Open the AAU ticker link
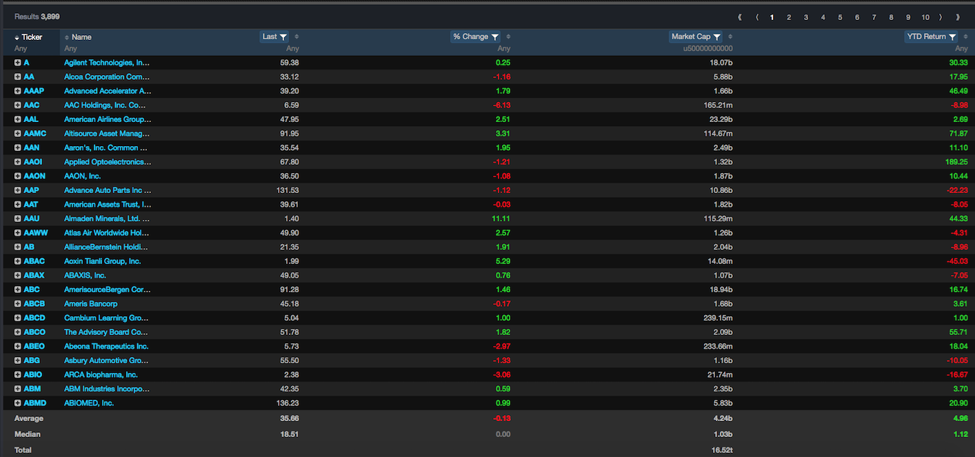 (x=31, y=219)
